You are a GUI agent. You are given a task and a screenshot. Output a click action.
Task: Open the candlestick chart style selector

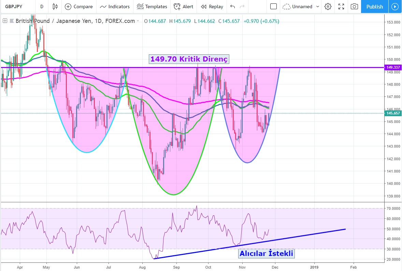(x=55, y=6)
